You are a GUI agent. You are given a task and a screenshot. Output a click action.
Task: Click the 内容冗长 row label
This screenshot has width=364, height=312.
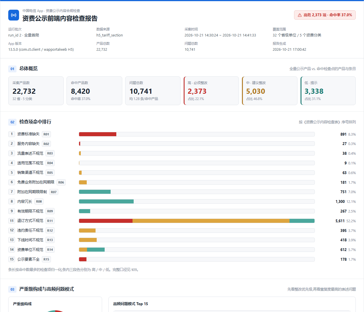(25, 201)
